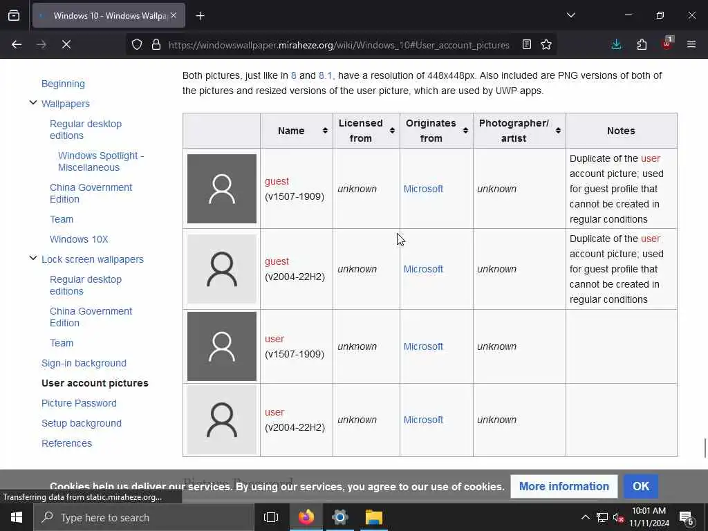Click the muted volume tray icon
Screen dimensions: 708x531
click(618, 517)
